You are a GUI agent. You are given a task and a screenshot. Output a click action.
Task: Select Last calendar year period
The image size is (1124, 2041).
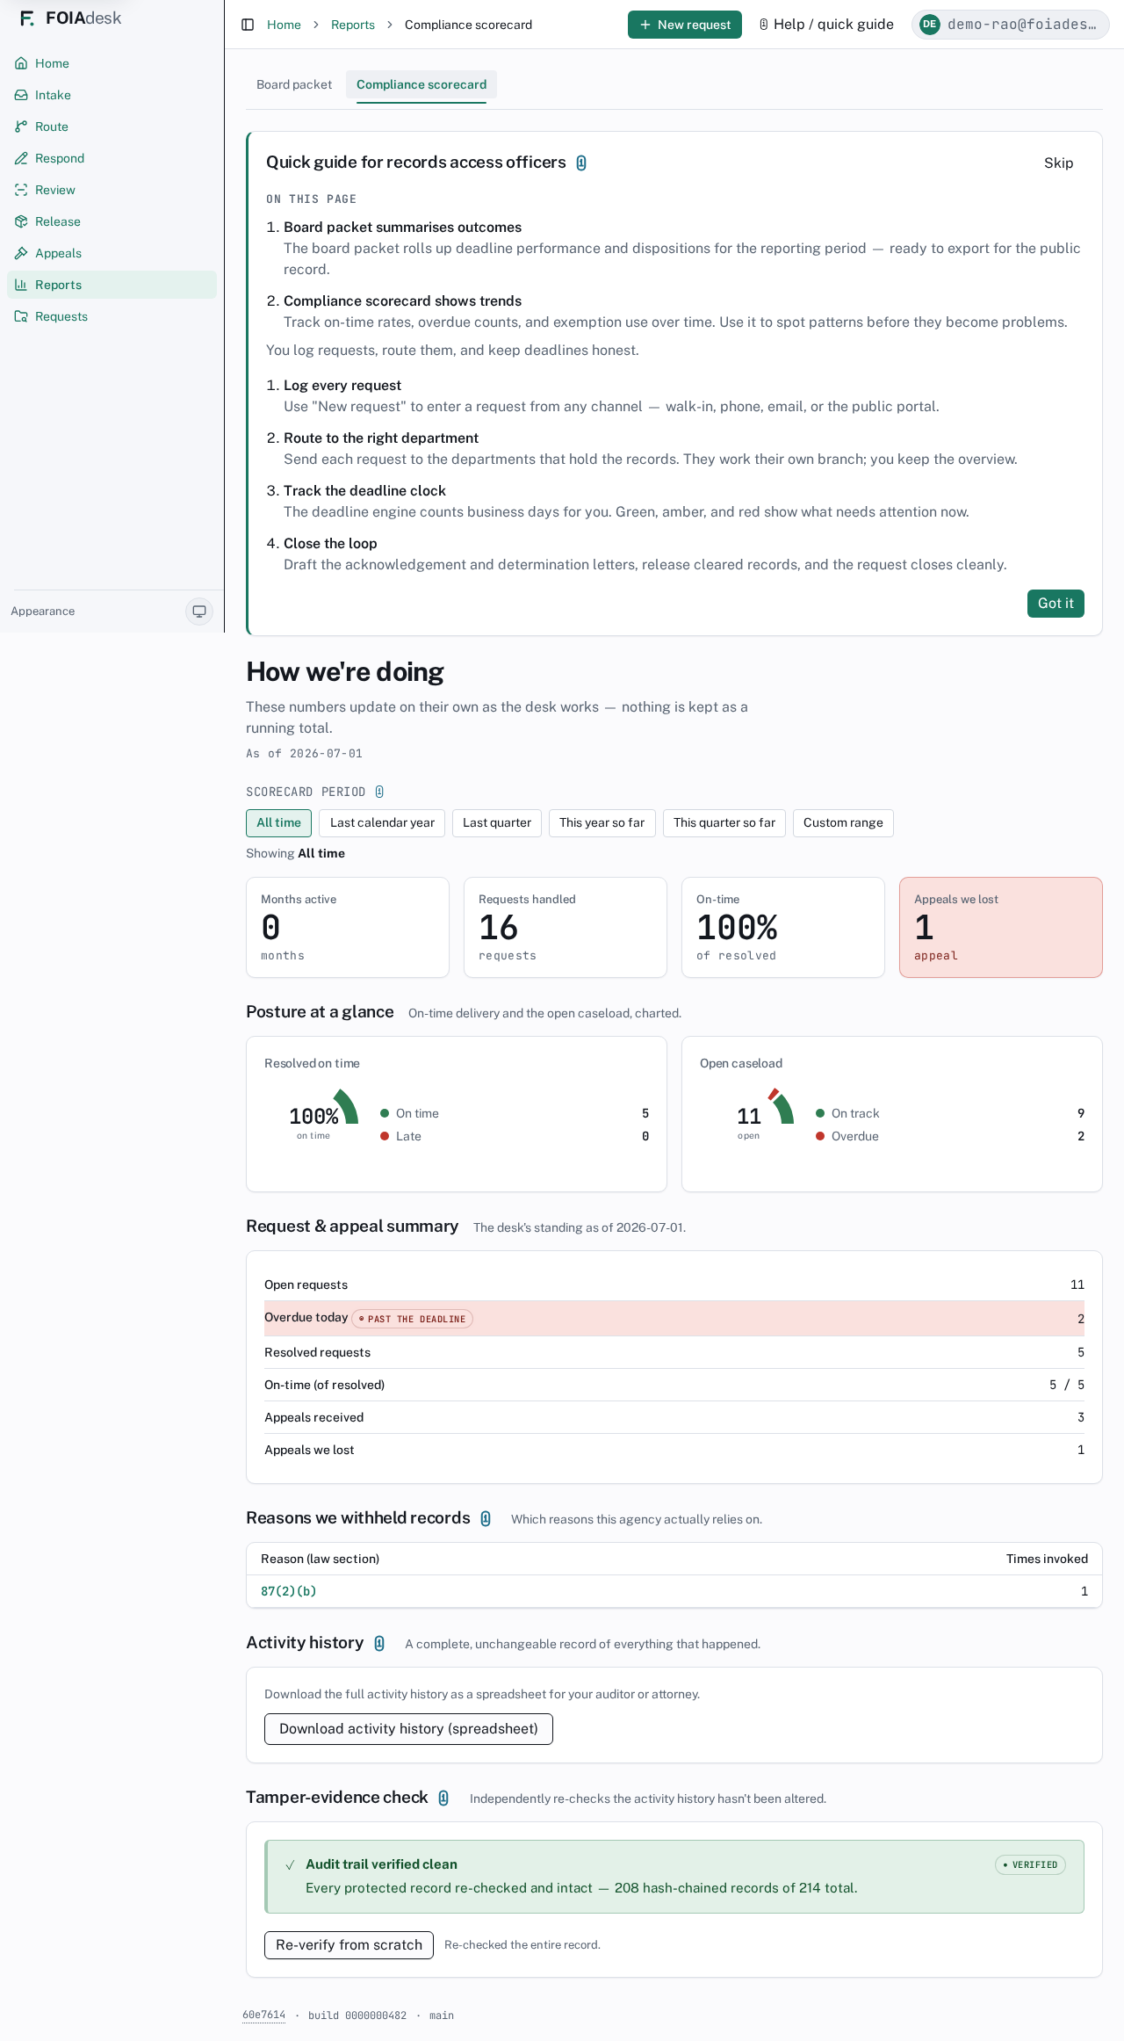coord(382,823)
